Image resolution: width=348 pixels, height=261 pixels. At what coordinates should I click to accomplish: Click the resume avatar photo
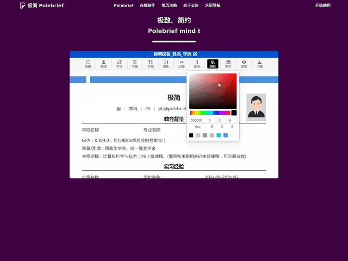[256, 107]
